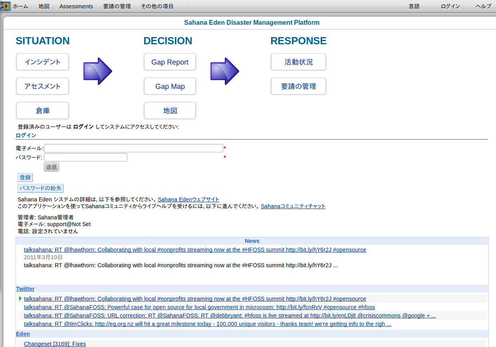Image resolution: width=496 pixels, height=347 pixels.
Task: Open tweet about powerful case for open source
Action: (x=199, y=307)
